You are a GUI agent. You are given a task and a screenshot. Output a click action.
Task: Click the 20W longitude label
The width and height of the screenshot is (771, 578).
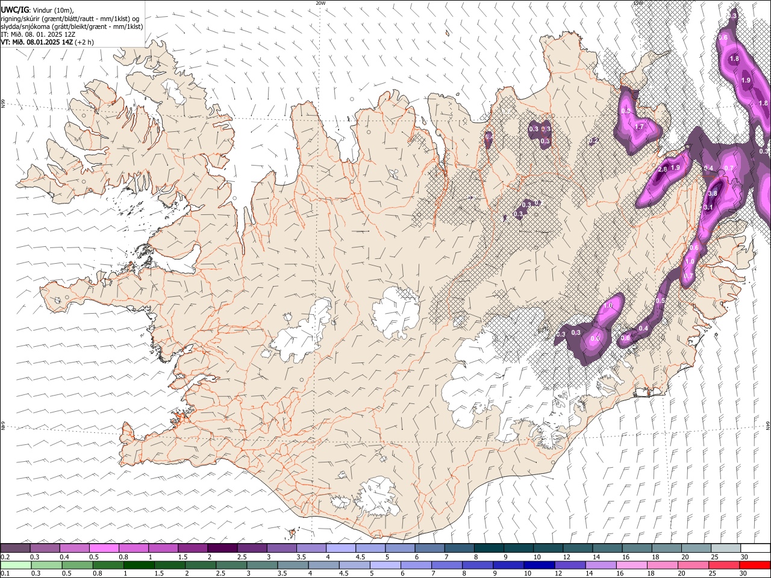[320, 3]
